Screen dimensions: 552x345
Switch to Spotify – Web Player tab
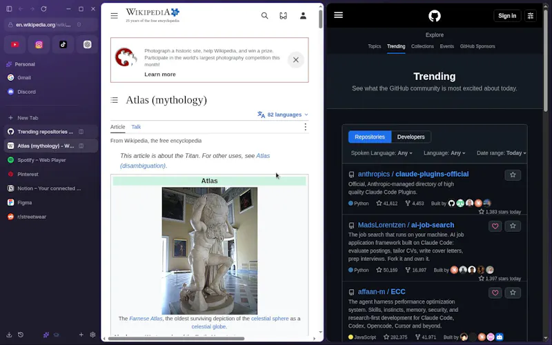click(51, 160)
